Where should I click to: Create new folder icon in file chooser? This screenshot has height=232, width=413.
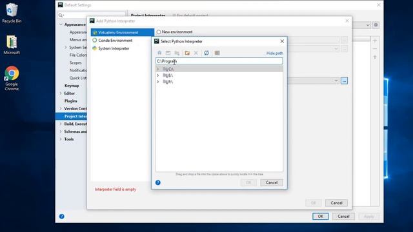pos(187,53)
